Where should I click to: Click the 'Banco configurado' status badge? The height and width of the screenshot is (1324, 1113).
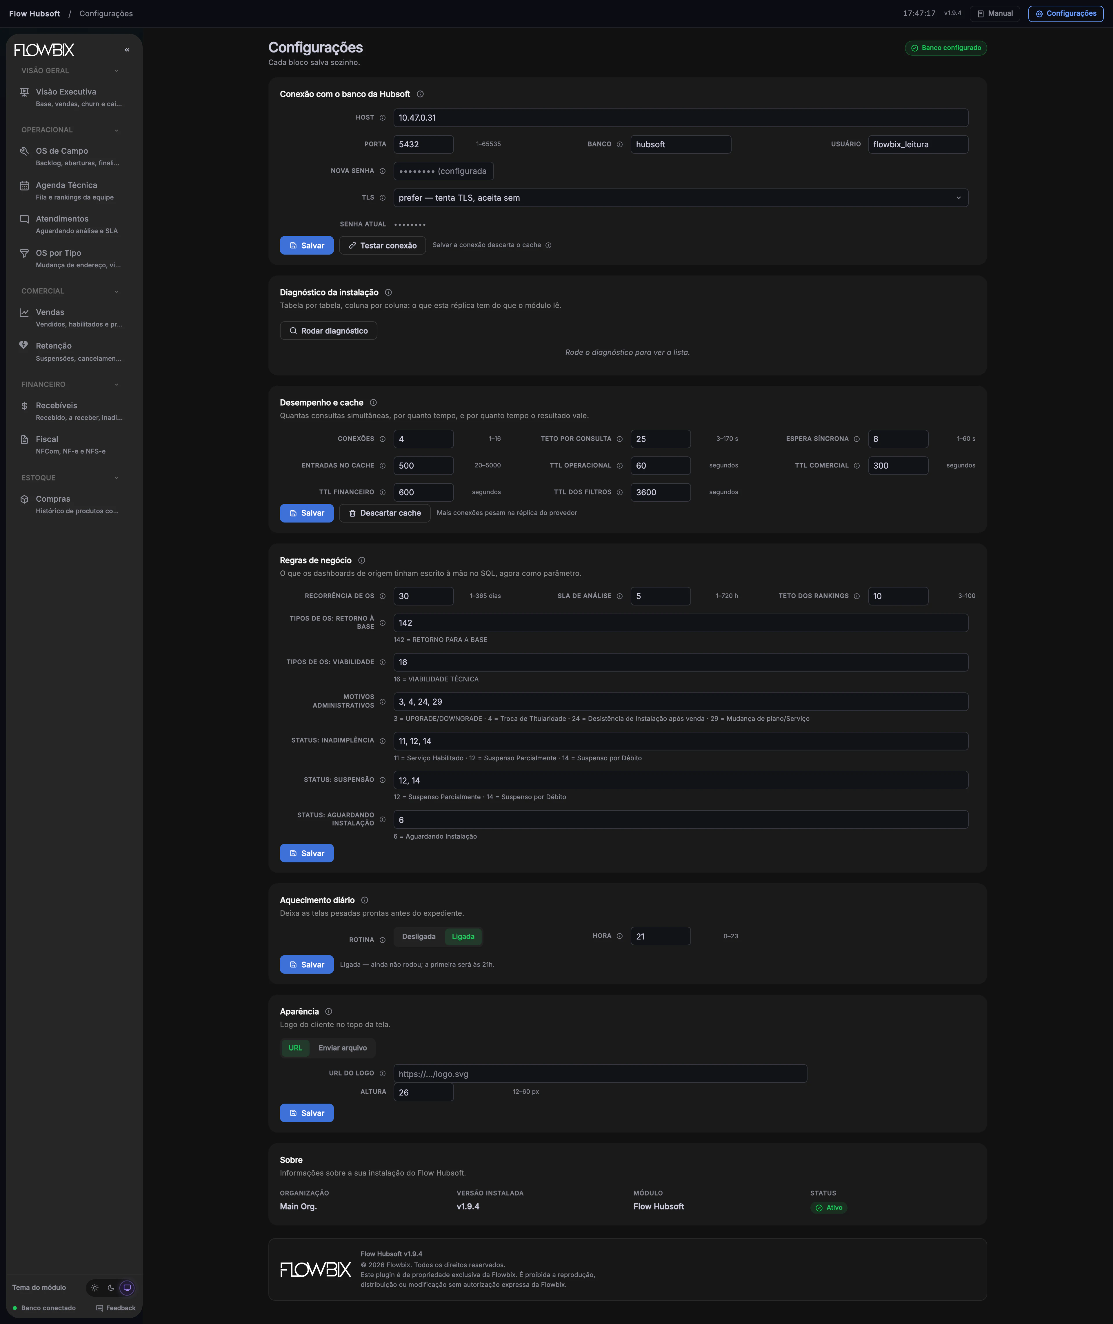[x=946, y=48]
